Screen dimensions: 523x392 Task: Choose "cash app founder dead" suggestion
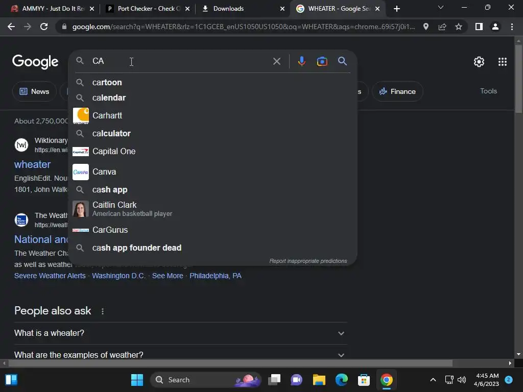click(213, 248)
